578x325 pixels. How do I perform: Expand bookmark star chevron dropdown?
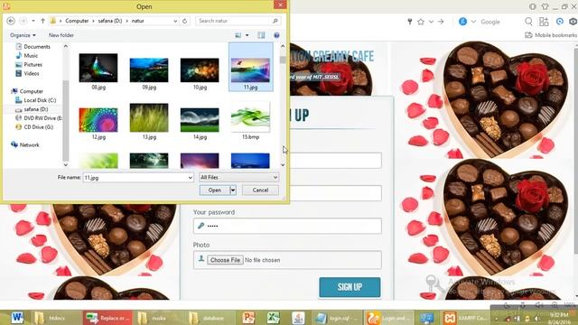(x=431, y=22)
